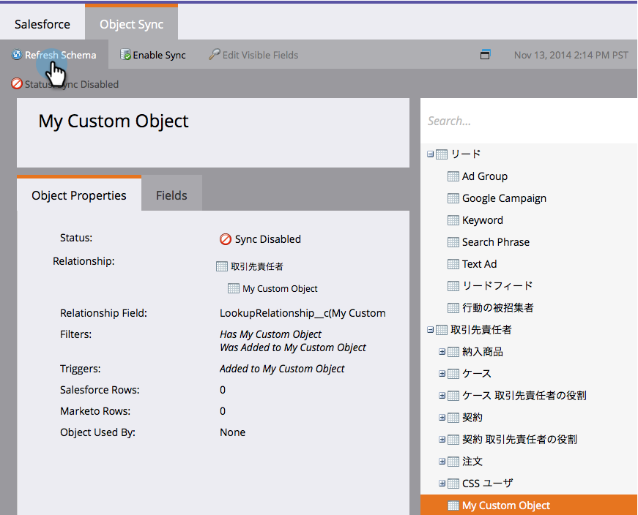Click the red Sync Disabled icon in the status bar
Image resolution: width=638 pixels, height=515 pixels.
[17, 83]
